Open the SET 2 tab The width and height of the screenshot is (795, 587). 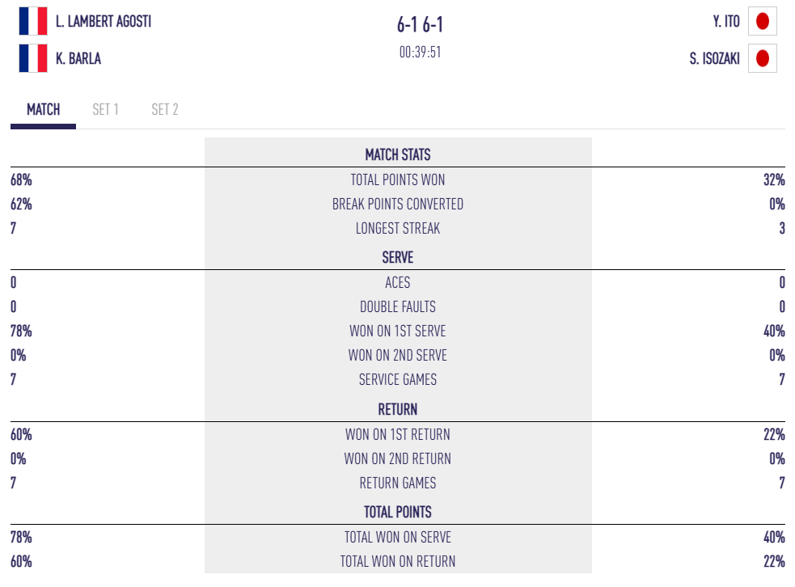coord(165,110)
